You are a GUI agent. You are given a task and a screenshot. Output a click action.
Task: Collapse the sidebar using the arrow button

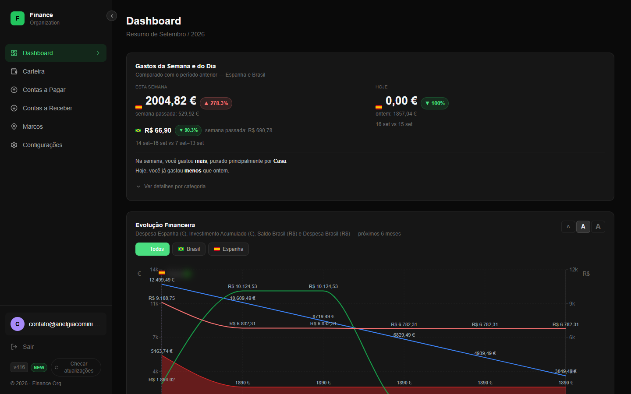pyautogui.click(x=112, y=16)
